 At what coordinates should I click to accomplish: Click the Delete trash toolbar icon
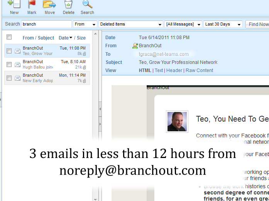coord(68,4)
